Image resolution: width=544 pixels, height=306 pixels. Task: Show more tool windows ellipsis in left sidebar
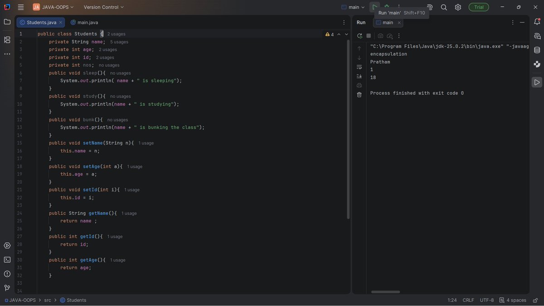point(7,54)
